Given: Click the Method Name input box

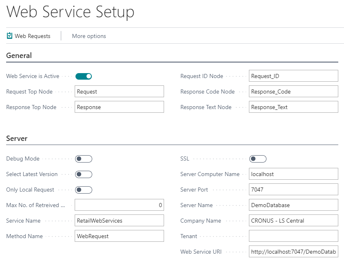Looking at the screenshot, I should tap(119, 236).
